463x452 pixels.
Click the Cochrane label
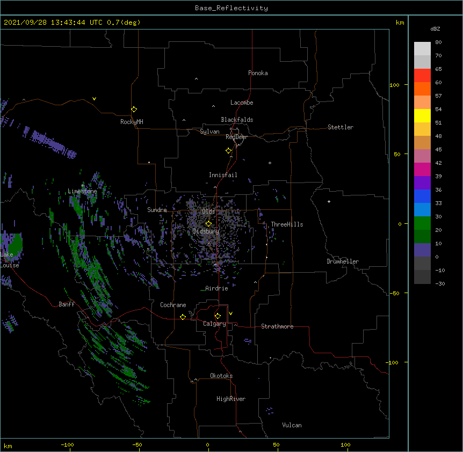tap(173, 305)
